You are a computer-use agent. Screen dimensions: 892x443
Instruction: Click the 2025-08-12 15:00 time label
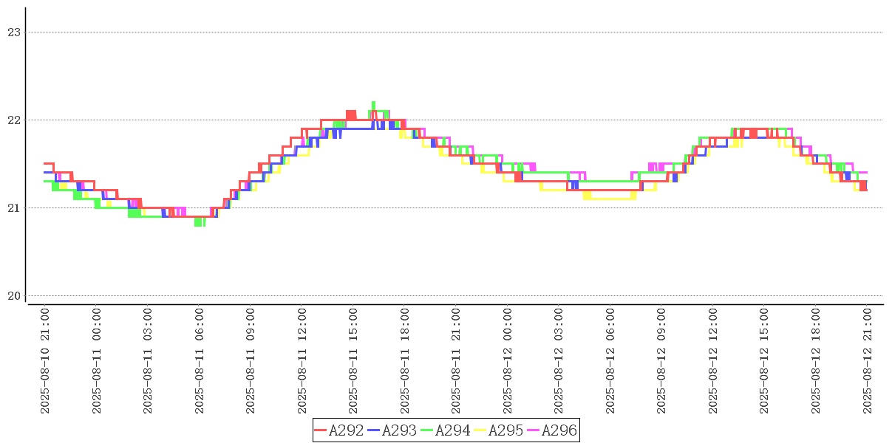[x=765, y=361]
